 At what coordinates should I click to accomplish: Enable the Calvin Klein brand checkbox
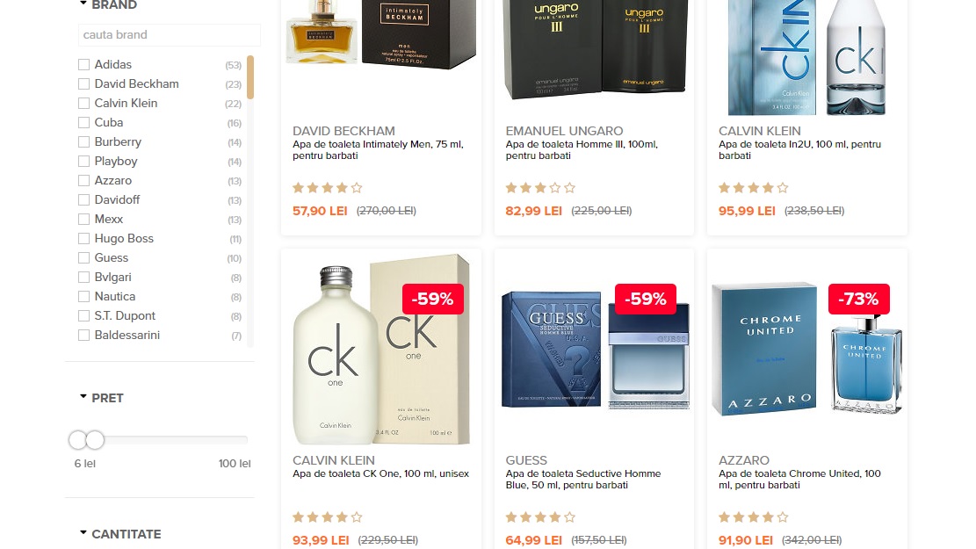click(84, 104)
